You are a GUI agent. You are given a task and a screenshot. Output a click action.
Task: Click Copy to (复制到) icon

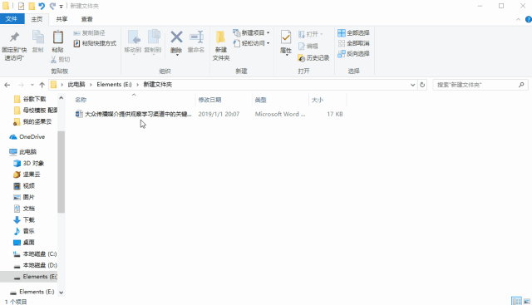pos(153,37)
